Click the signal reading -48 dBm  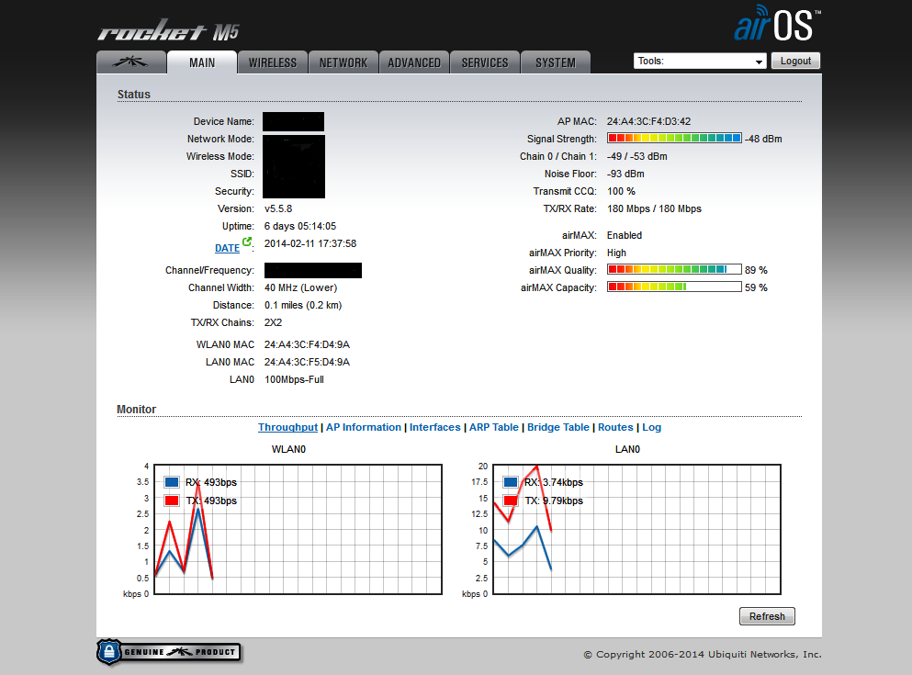pyautogui.click(x=764, y=139)
